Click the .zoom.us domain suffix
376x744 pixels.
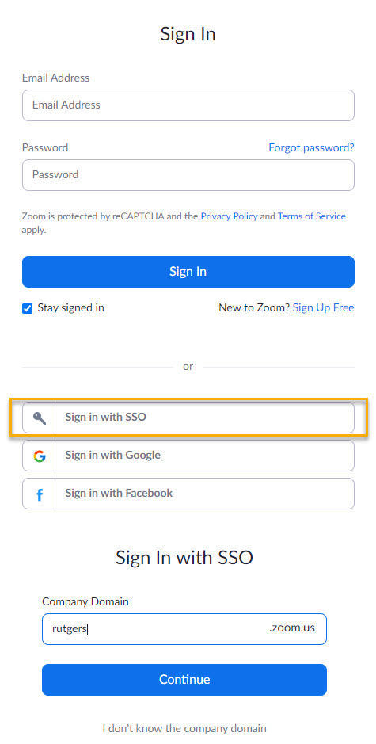(292, 628)
